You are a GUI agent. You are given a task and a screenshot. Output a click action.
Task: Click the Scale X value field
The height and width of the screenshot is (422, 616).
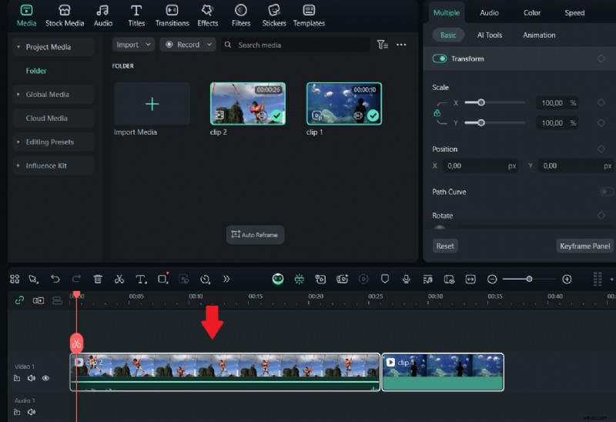pyautogui.click(x=556, y=103)
